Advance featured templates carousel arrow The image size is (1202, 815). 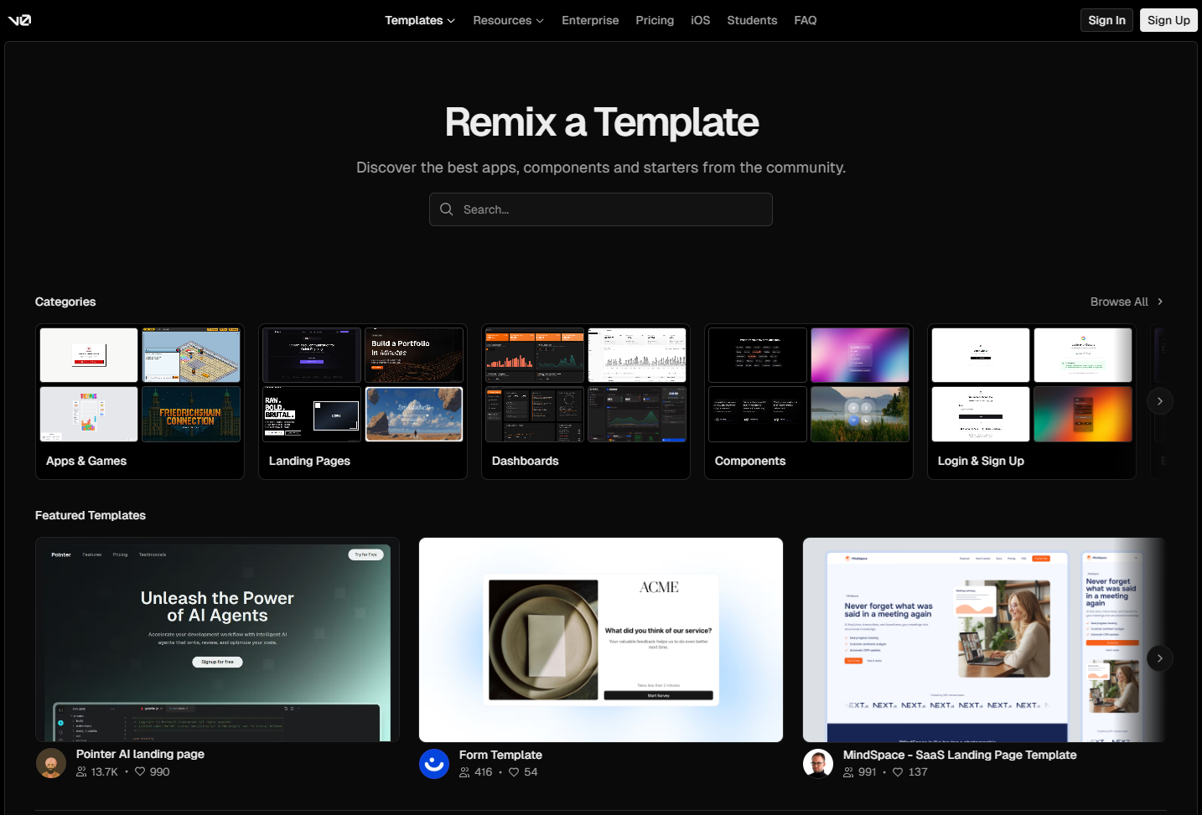click(x=1159, y=658)
